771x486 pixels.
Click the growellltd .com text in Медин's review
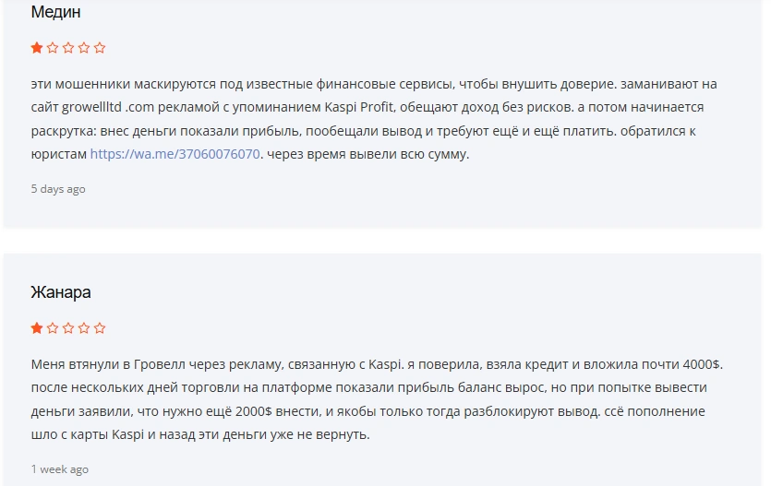pos(108,107)
